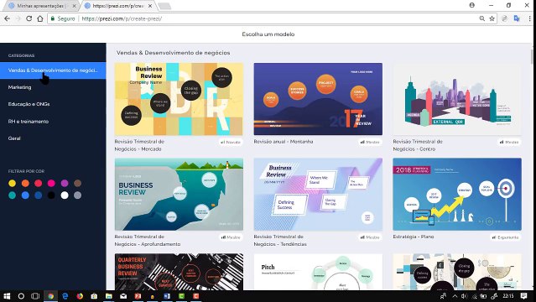Viewport: 536px width, 302px height.
Task: Open the Chrome three-dot menu
Action: point(529,18)
